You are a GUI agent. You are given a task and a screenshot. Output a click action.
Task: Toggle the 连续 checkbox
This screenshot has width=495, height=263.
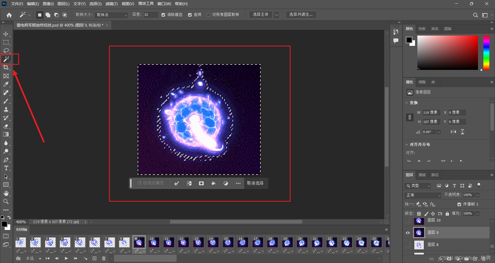tap(190, 15)
